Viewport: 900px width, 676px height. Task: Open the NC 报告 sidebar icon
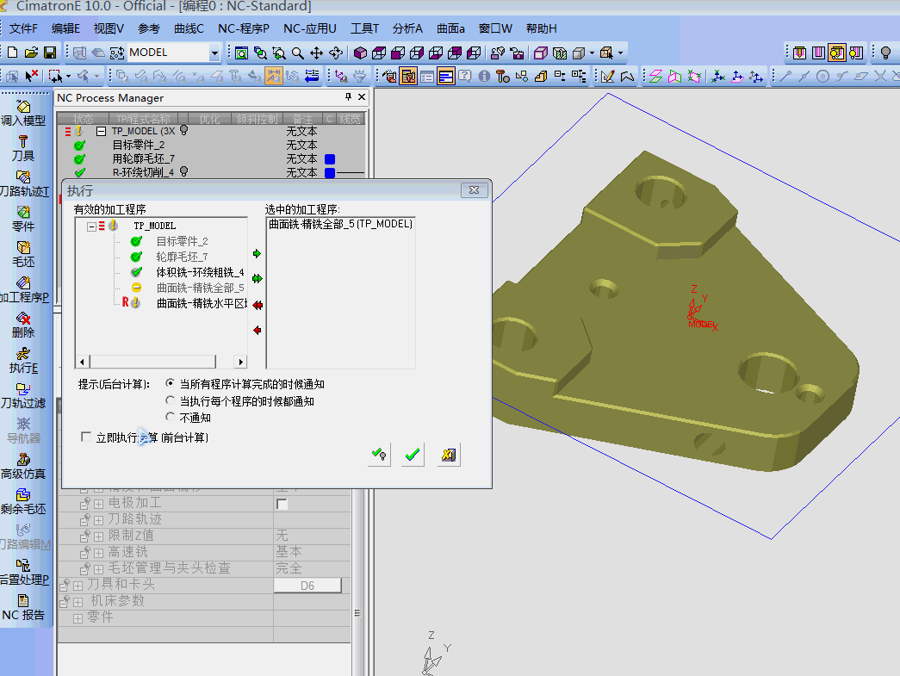(x=23, y=608)
